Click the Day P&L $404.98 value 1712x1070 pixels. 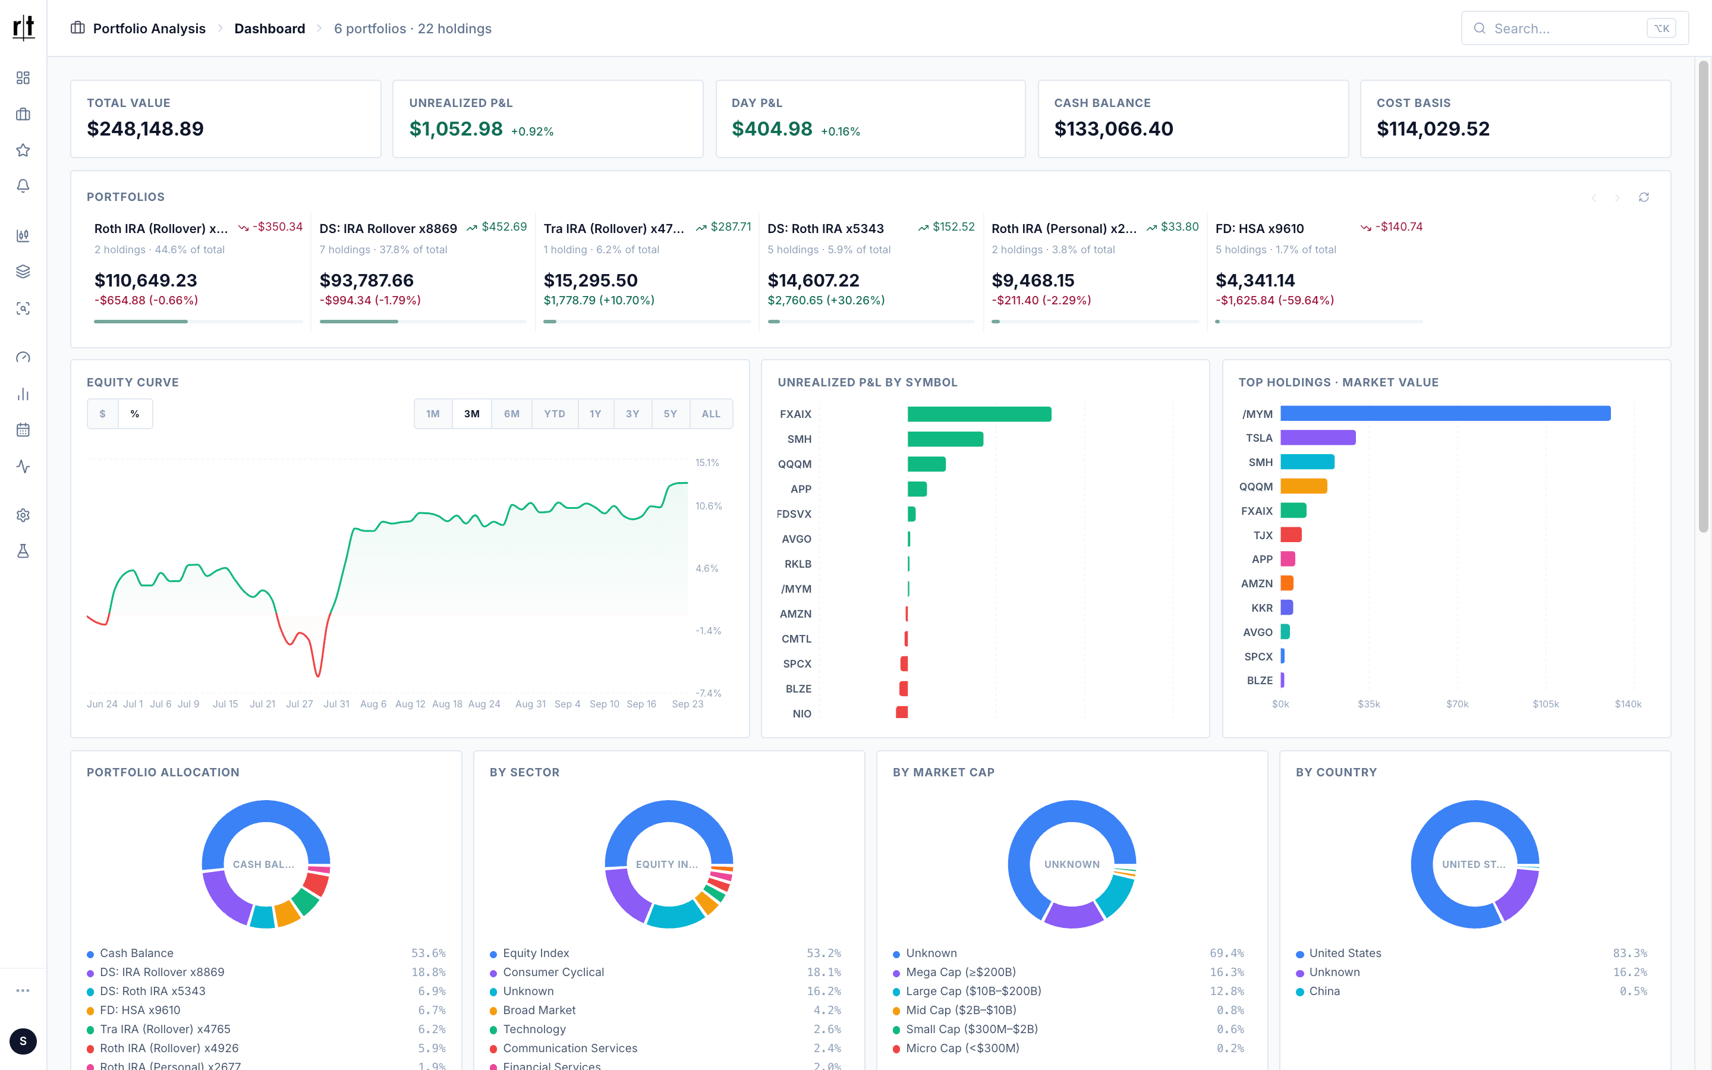click(x=772, y=129)
